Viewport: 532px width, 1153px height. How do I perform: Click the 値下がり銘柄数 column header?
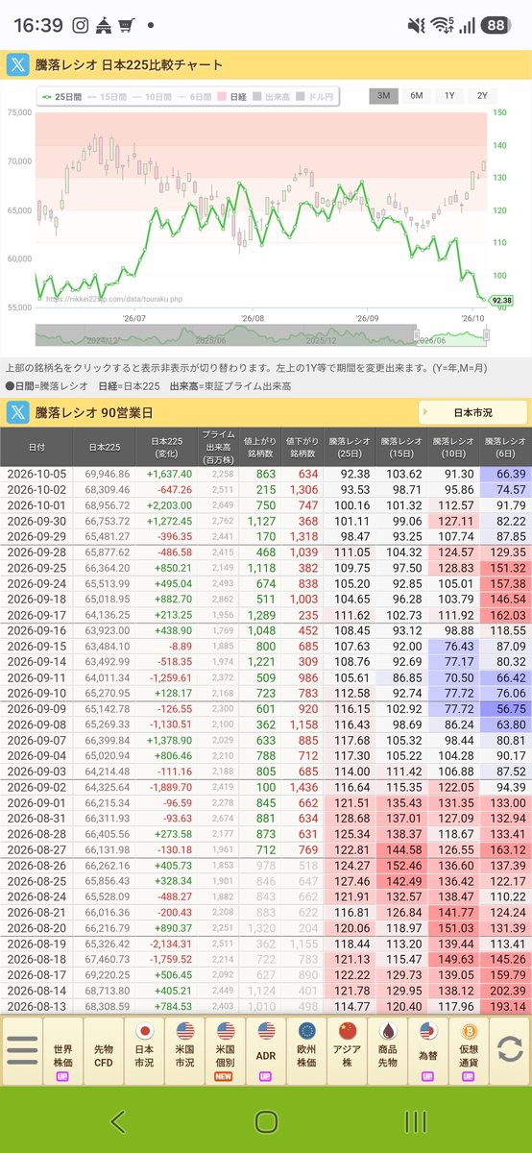pyautogui.click(x=302, y=447)
